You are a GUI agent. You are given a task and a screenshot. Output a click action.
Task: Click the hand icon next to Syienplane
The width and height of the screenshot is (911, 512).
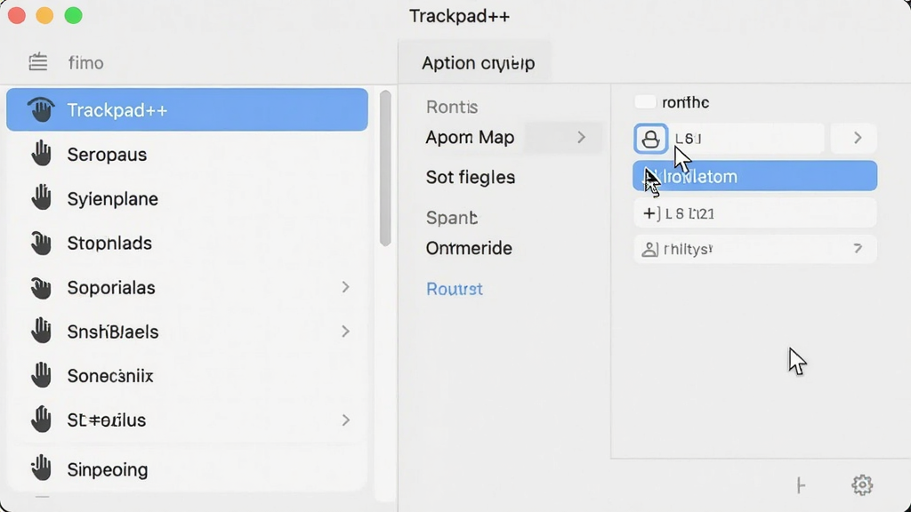(41, 198)
